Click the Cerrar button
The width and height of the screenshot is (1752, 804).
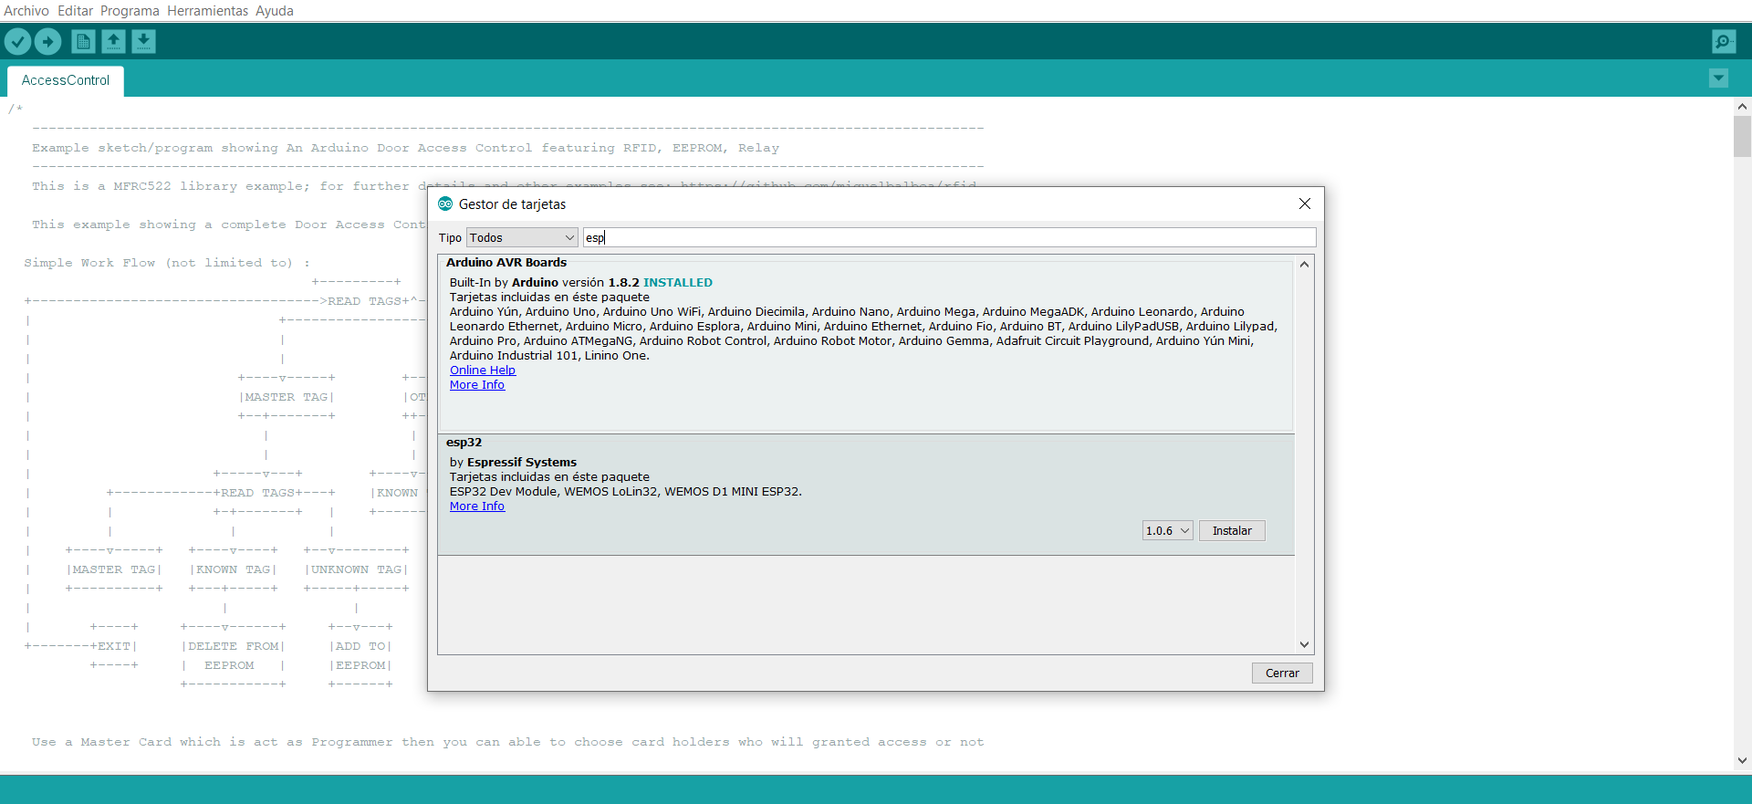point(1282,673)
